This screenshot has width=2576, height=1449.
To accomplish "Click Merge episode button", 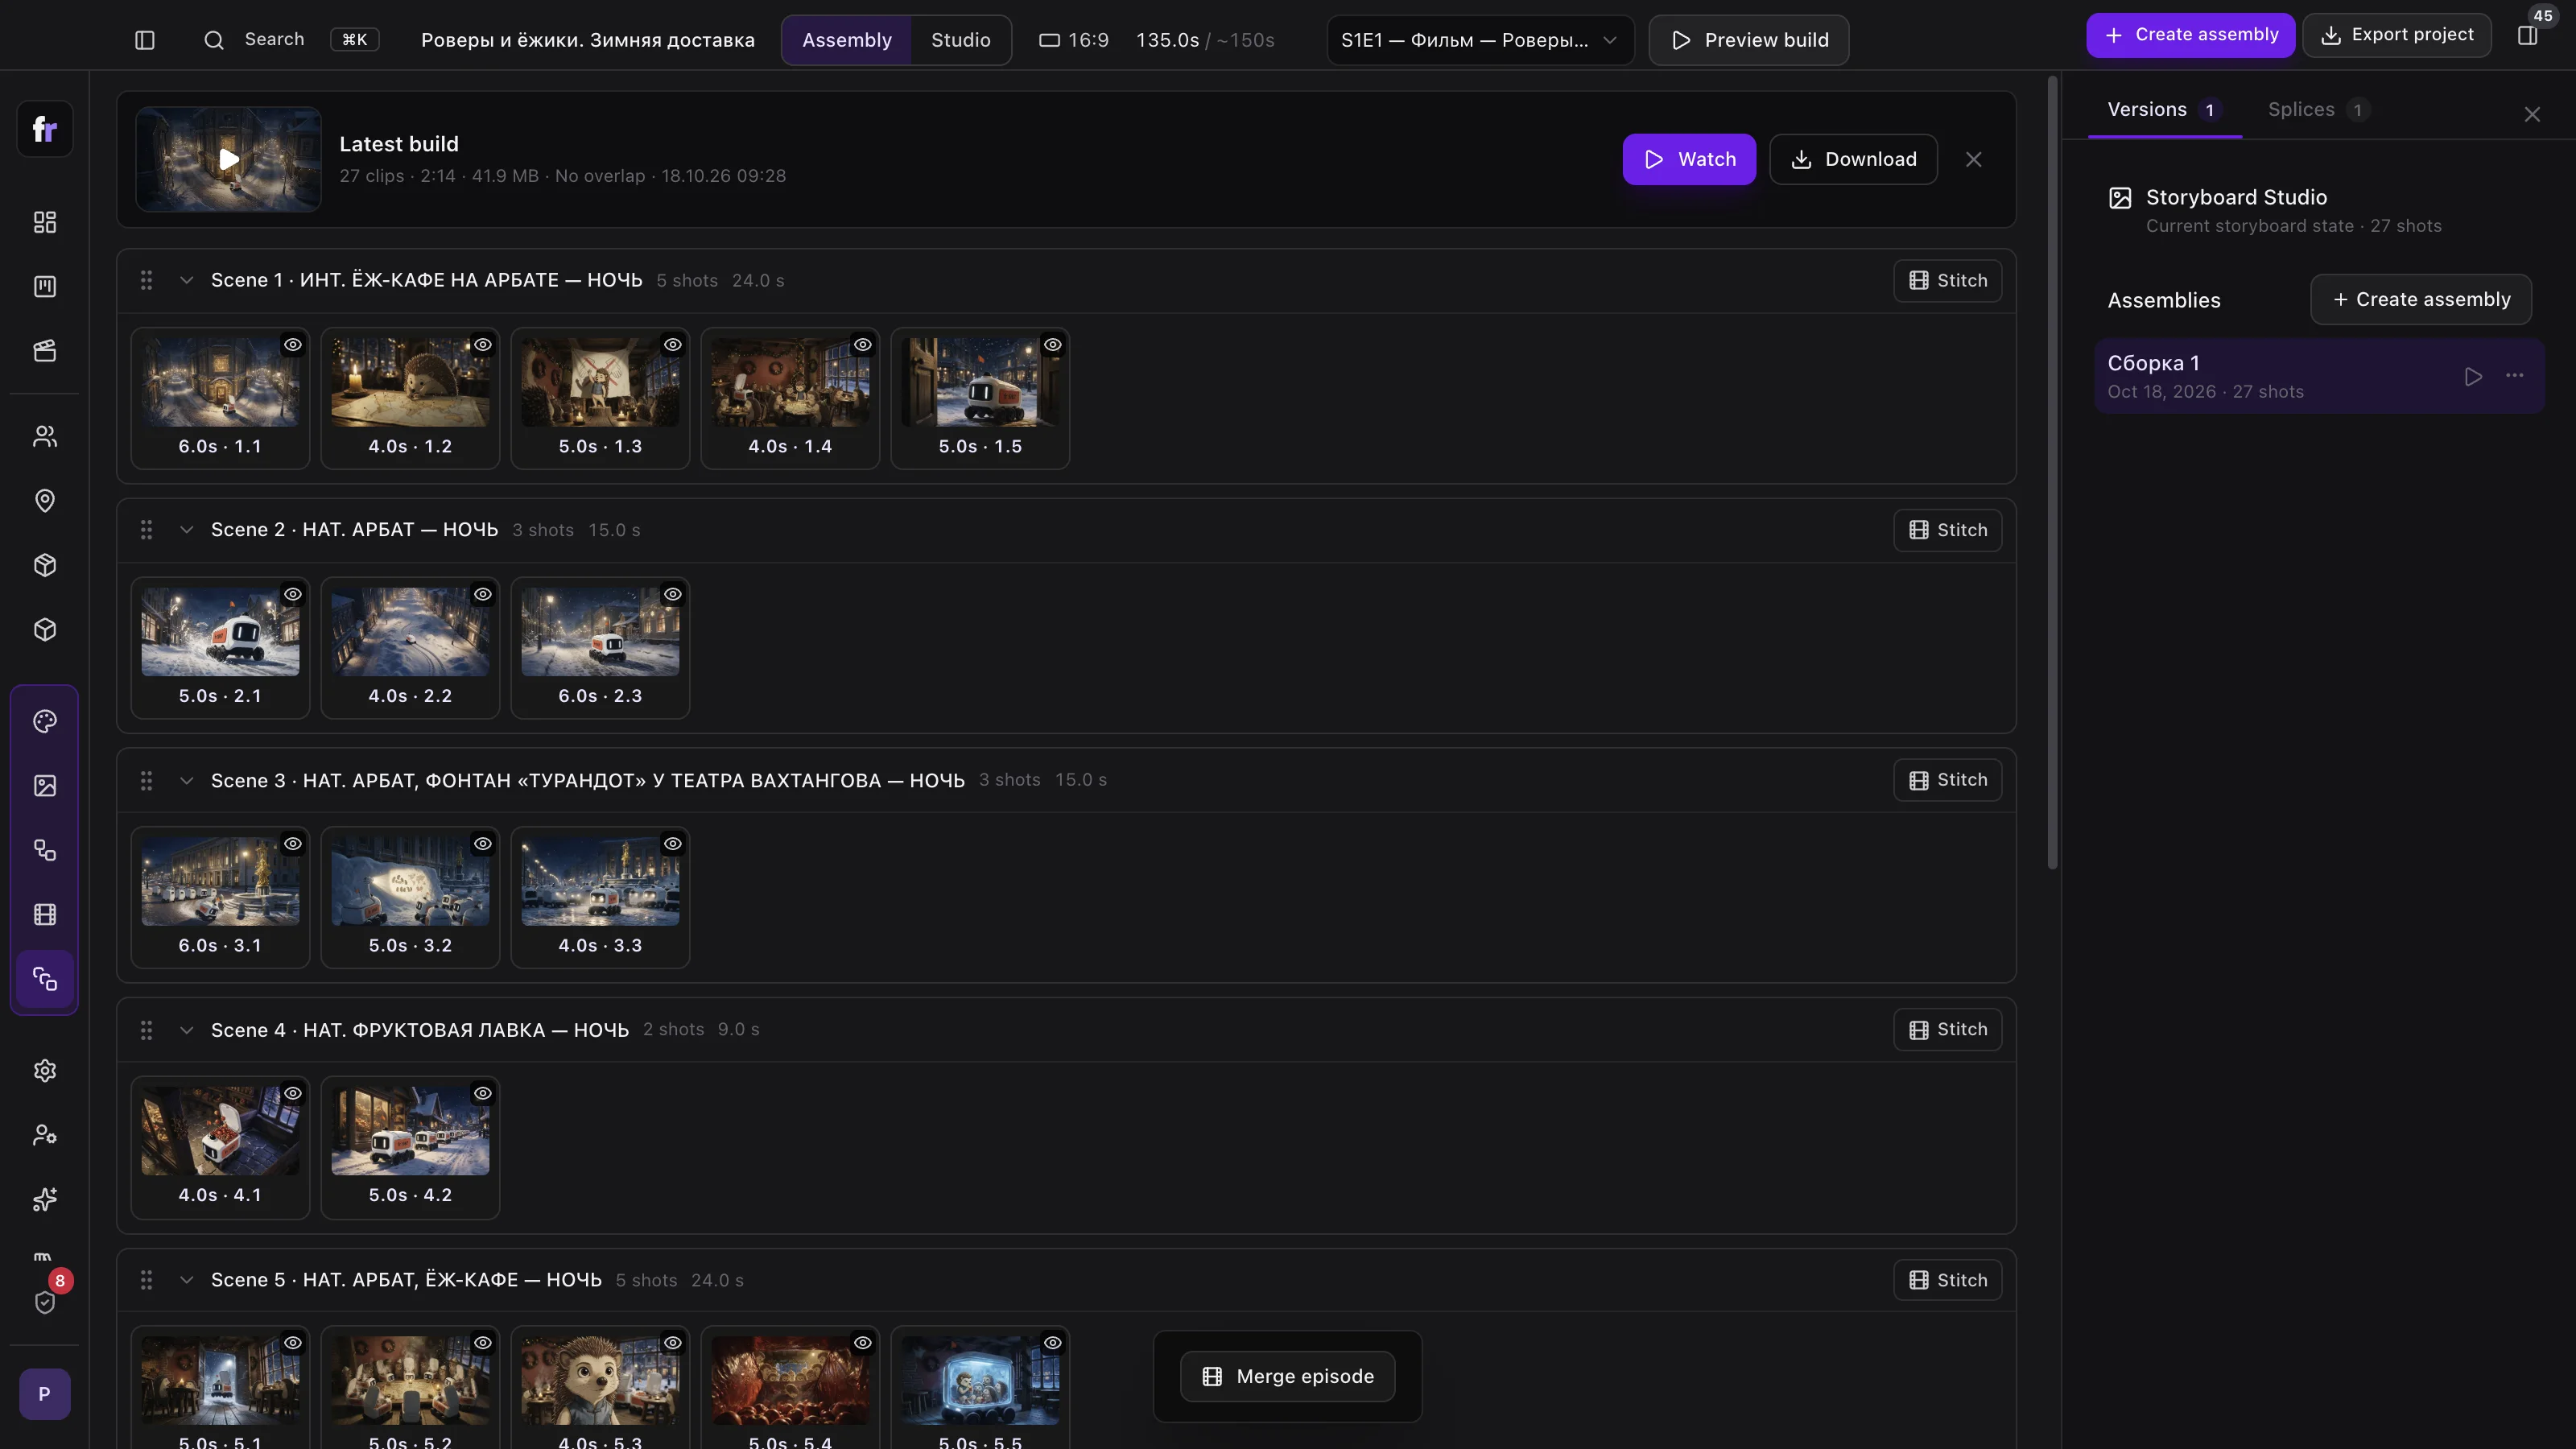I will [1288, 1377].
